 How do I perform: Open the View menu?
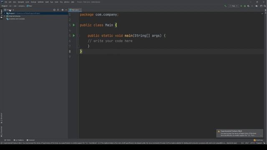[15, 2]
